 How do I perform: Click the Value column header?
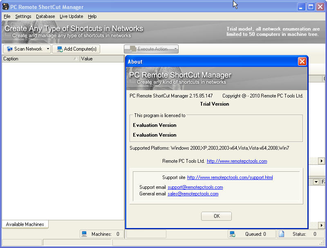pos(102,59)
